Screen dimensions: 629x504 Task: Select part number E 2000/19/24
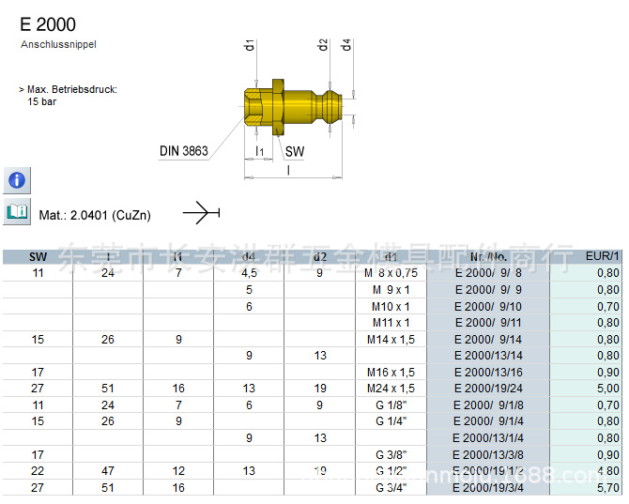(x=488, y=389)
